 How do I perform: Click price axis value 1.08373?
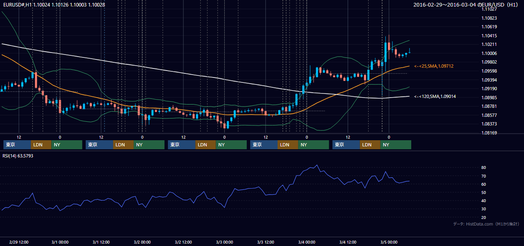489,124
